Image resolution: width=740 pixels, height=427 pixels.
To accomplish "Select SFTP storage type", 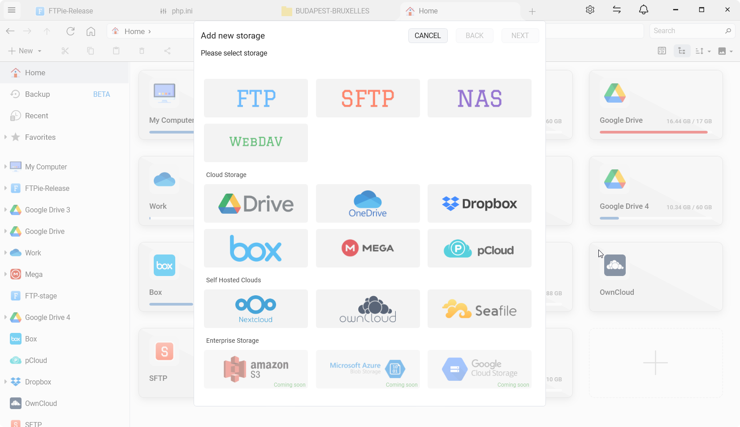I will pyautogui.click(x=368, y=98).
